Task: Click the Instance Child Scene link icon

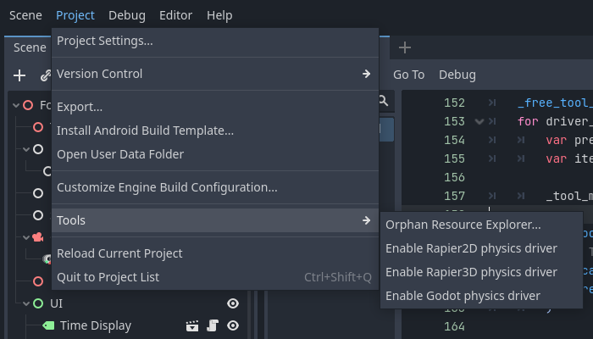Action: [46, 75]
